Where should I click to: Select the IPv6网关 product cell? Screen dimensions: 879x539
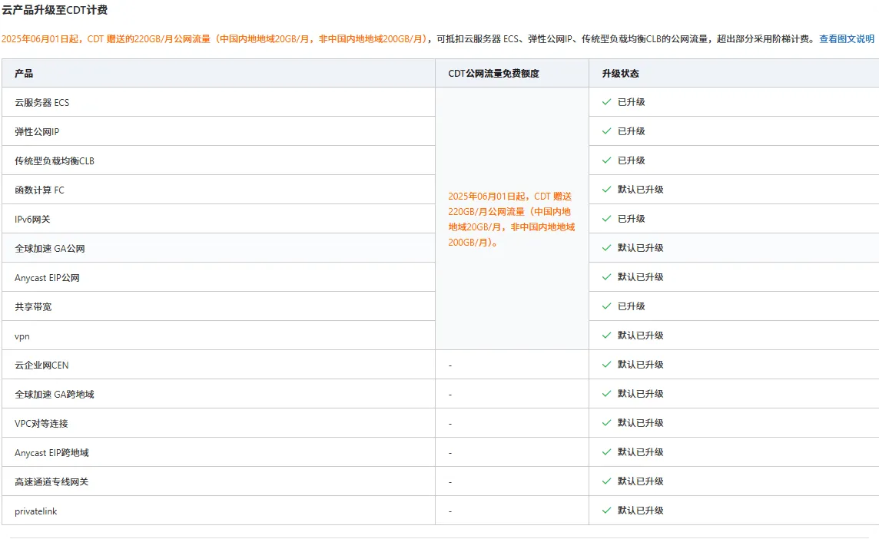(219, 219)
